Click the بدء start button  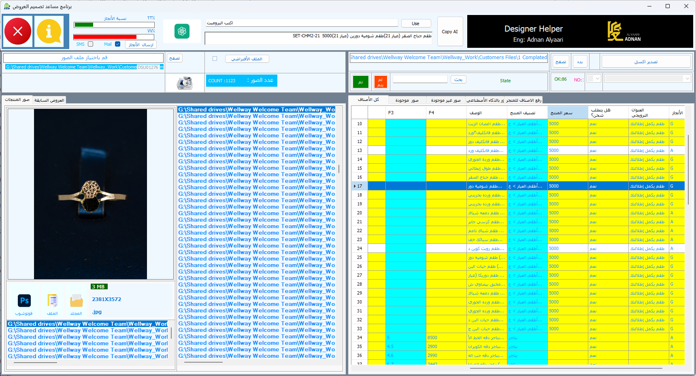click(580, 62)
